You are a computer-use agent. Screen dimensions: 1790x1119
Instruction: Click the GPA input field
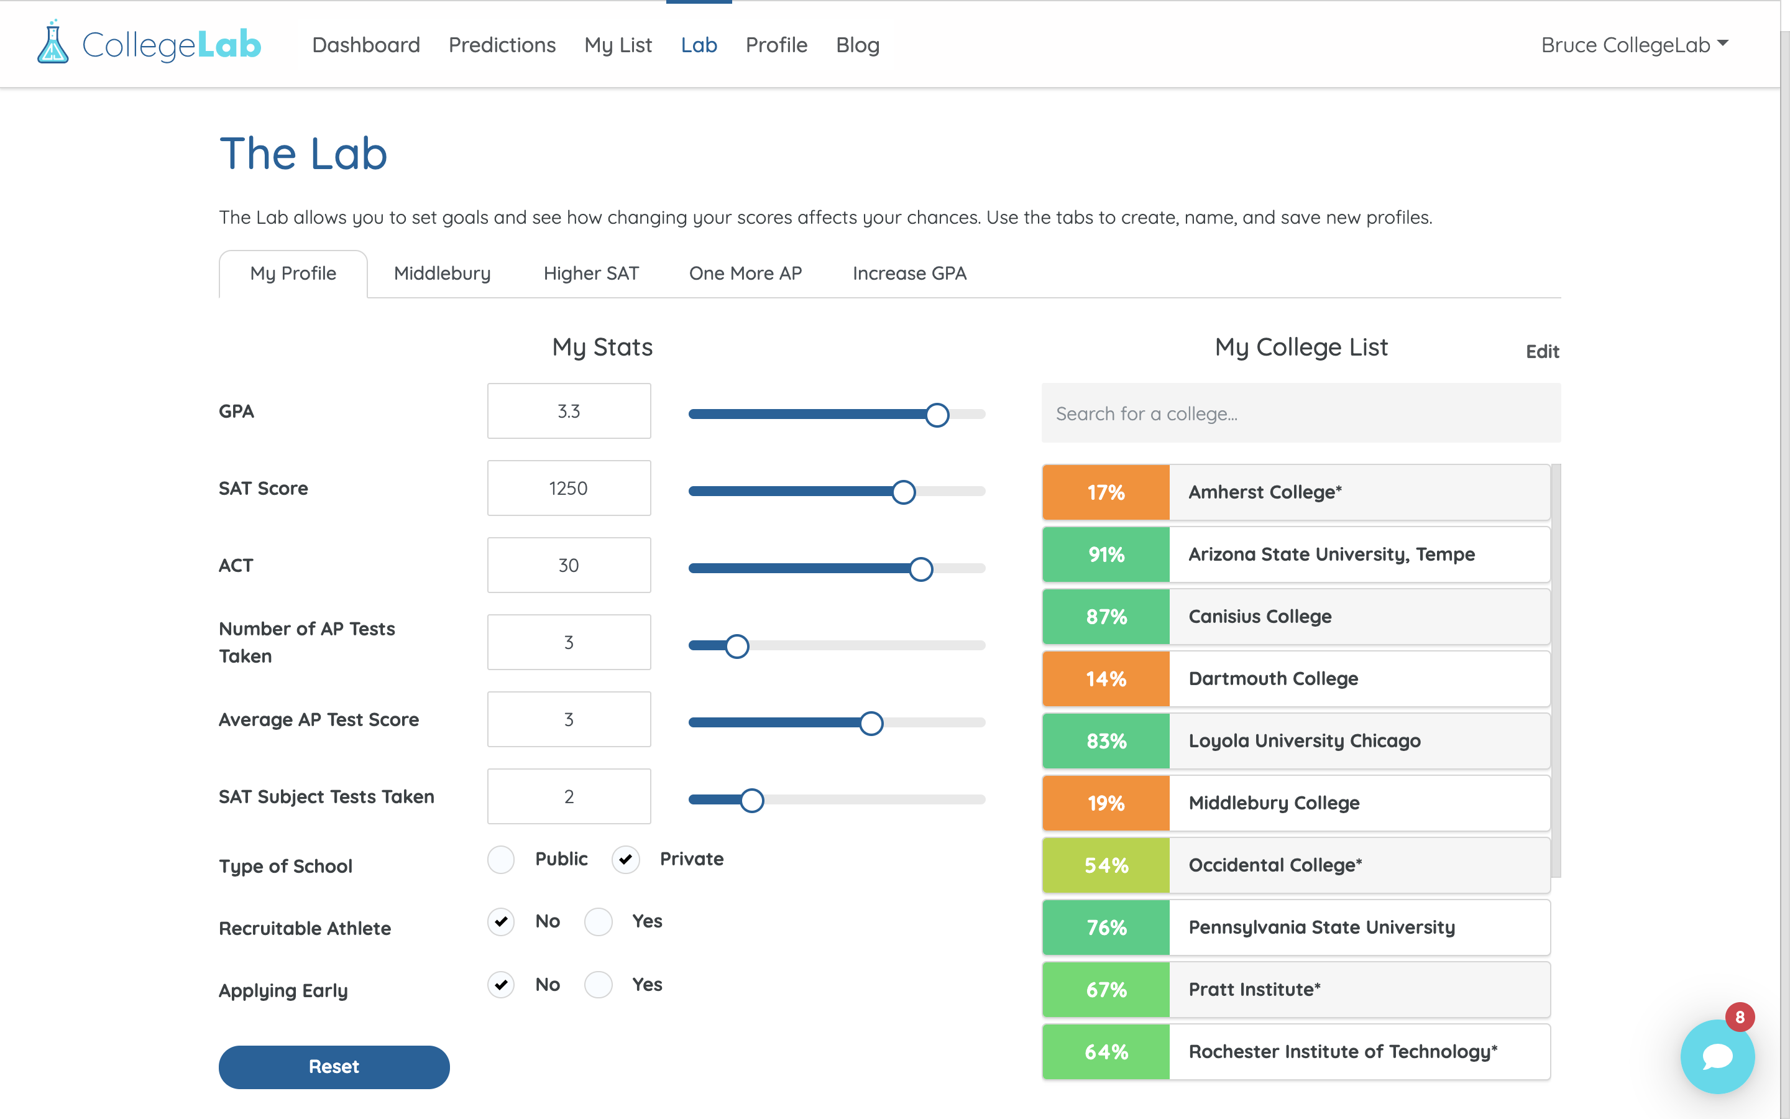569,411
